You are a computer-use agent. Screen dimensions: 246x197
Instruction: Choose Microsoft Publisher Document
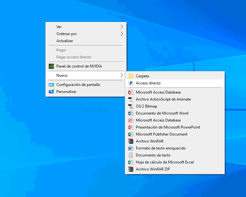(x=175, y=134)
